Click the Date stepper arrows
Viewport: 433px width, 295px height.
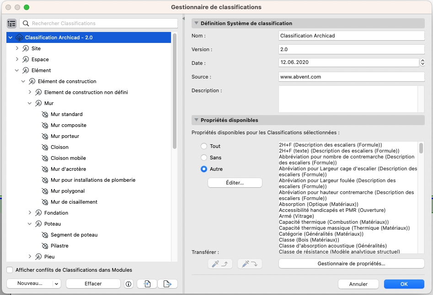[422, 62]
